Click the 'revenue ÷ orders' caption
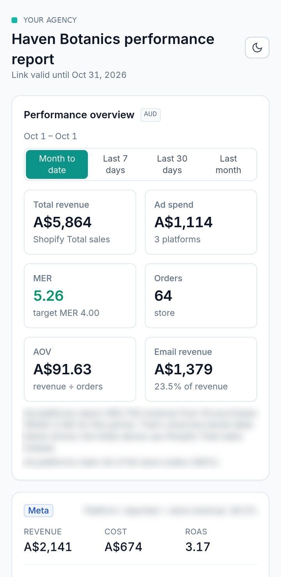This screenshot has height=577, width=281. [68, 386]
